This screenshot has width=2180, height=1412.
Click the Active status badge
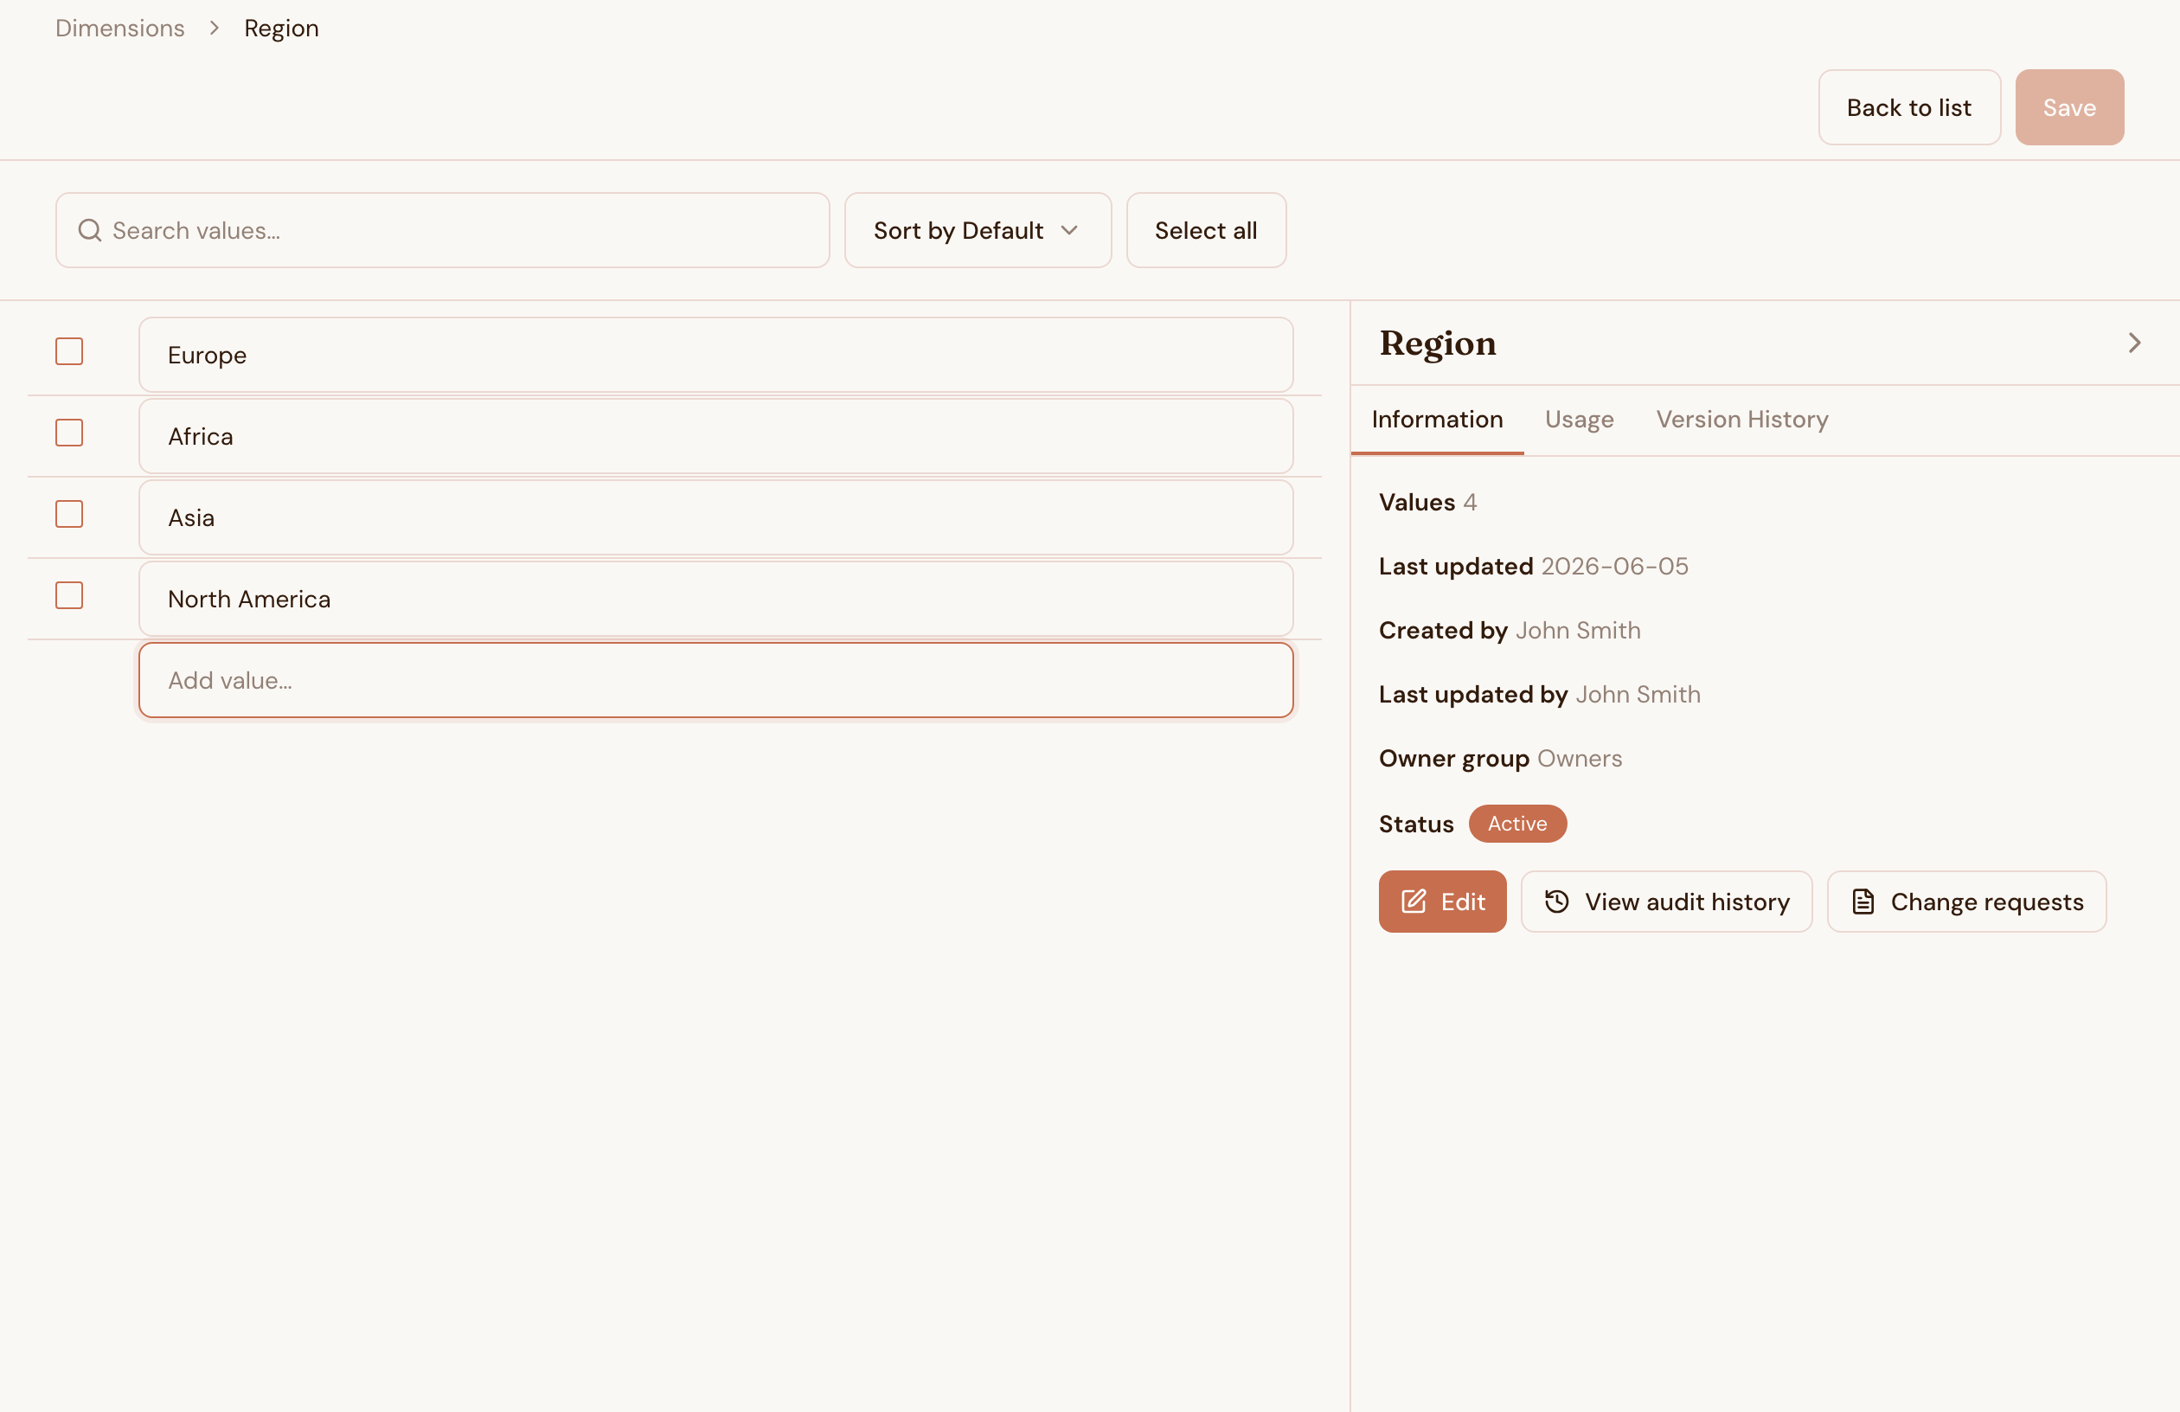(x=1516, y=824)
